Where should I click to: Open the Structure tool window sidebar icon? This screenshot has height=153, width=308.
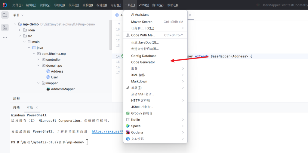pos(5,28)
